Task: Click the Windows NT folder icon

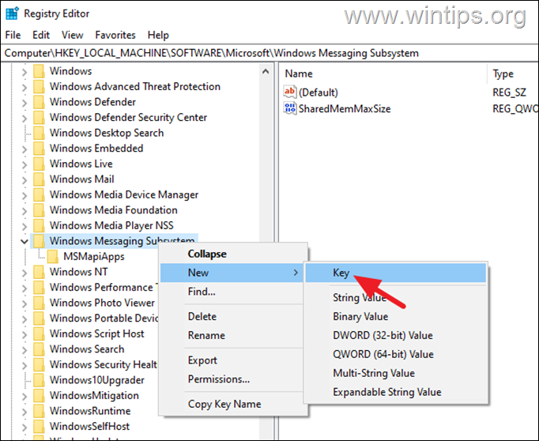Action: [x=39, y=272]
